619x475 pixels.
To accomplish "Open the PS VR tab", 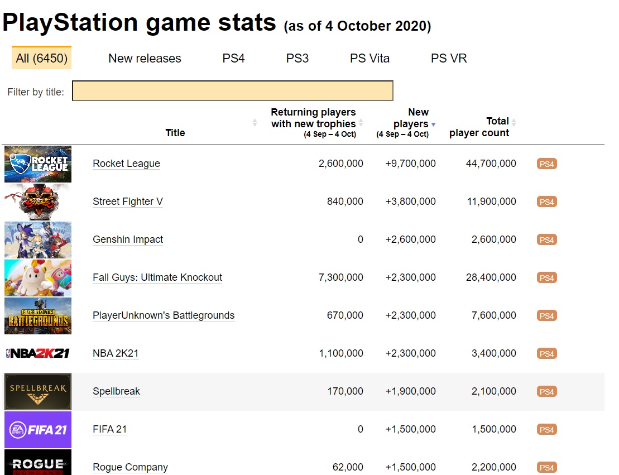I will coord(449,58).
